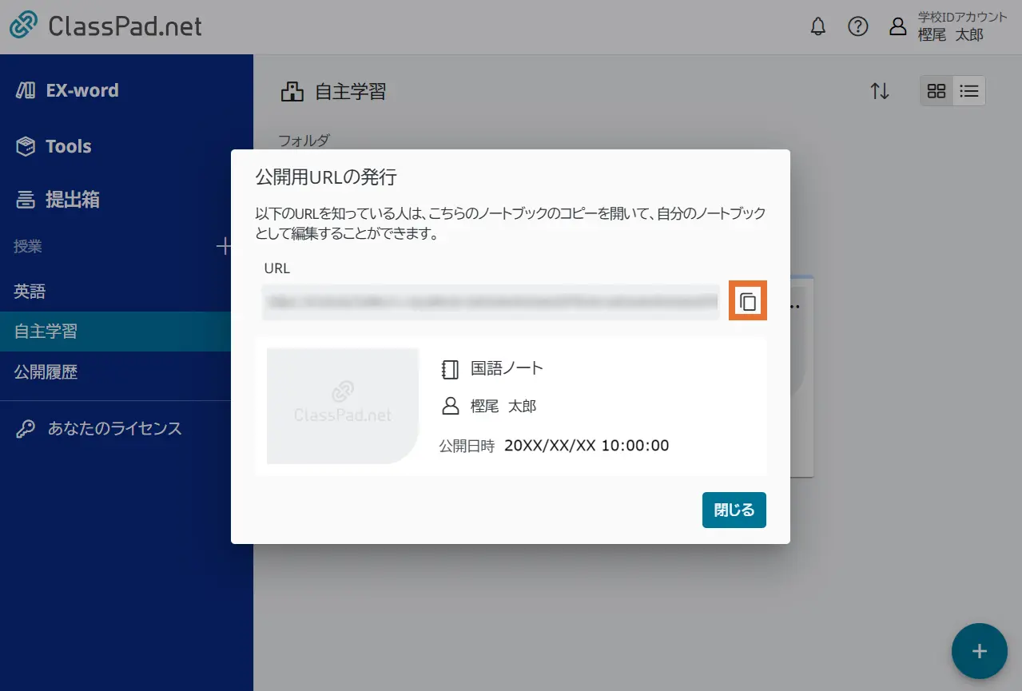The height and width of the screenshot is (691, 1022).
Task: Switch to list view
Action: [x=969, y=91]
